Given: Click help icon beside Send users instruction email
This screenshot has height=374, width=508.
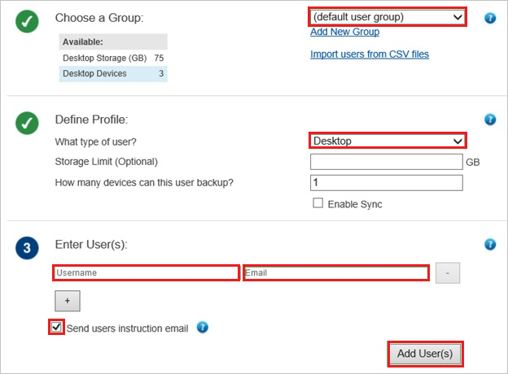Looking at the screenshot, I should tap(203, 328).
